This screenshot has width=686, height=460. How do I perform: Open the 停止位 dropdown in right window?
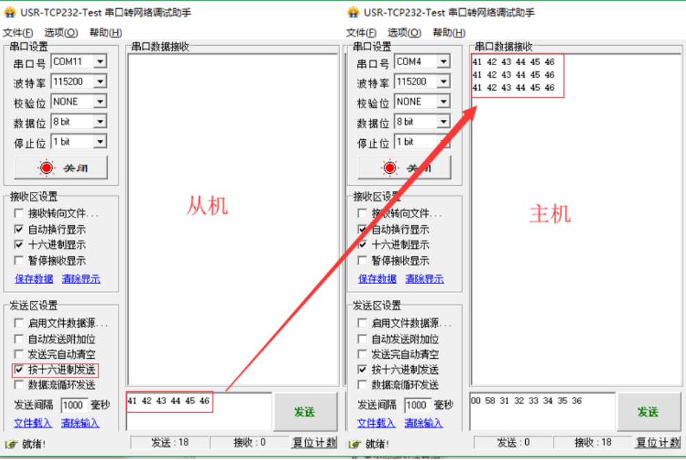443,142
